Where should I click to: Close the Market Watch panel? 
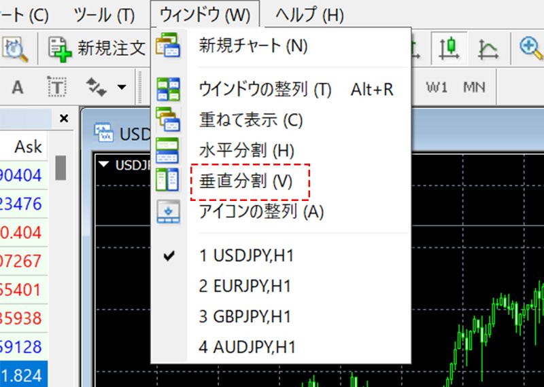(64, 119)
